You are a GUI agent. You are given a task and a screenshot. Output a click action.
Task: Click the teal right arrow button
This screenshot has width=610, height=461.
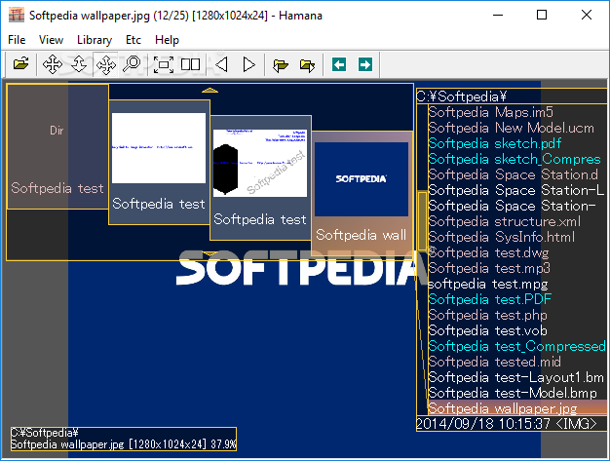(x=365, y=64)
